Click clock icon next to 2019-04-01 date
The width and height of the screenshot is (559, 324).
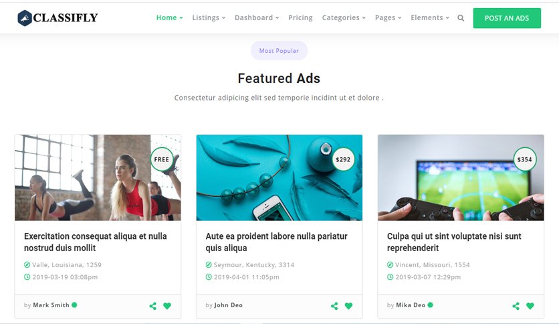209,277
